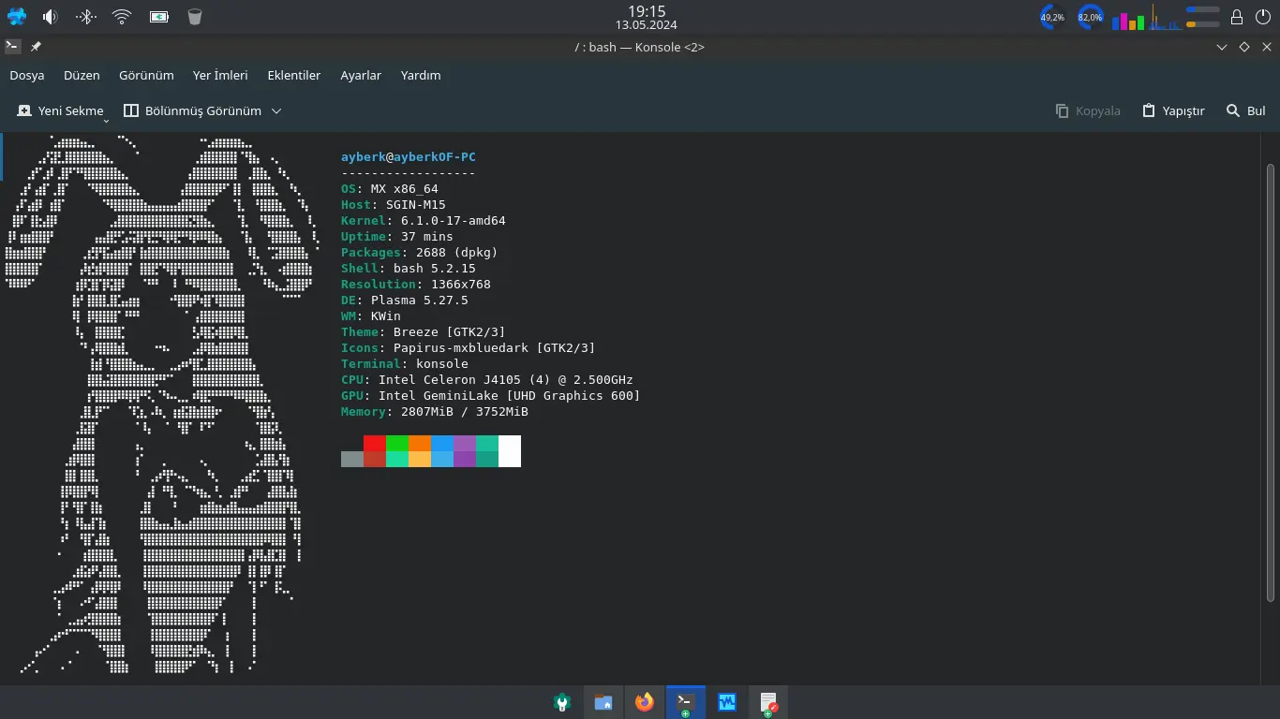Click the red color block in neofetch palette

tap(375, 444)
